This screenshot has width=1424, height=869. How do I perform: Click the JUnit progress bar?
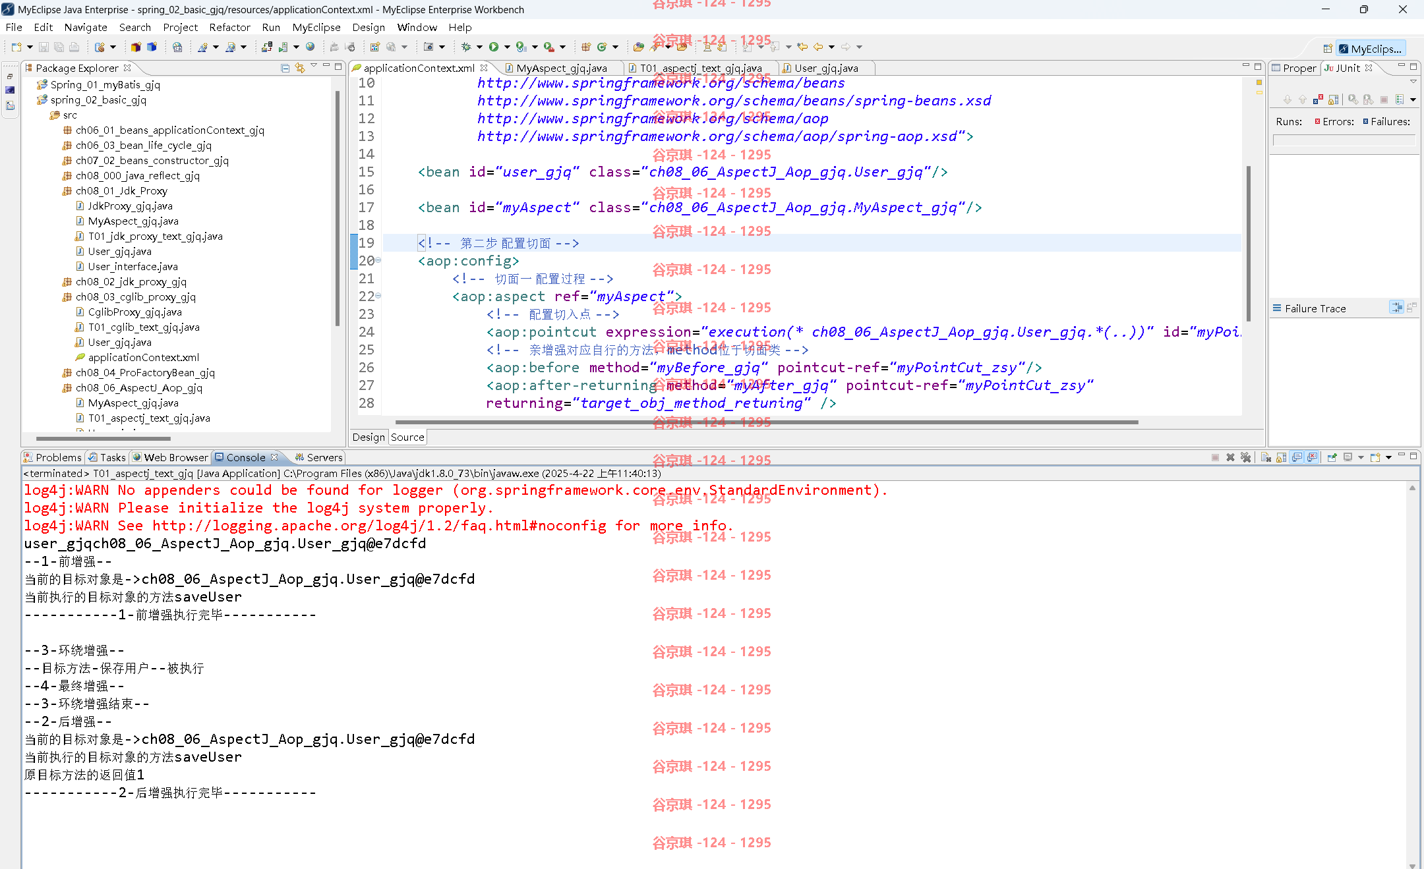click(1344, 140)
